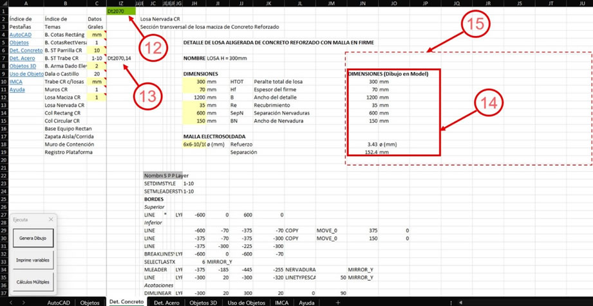Select the BREAKLINESYMBOL command cell

(159, 254)
